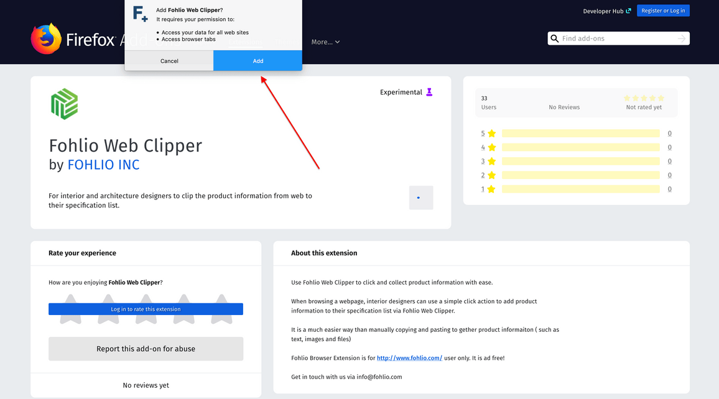This screenshot has width=719, height=399.
Task: Click Register or Log in button
Action: (663, 11)
